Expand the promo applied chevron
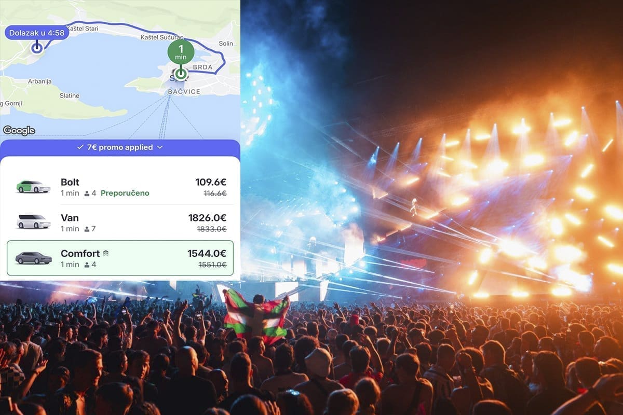Image resolution: width=623 pixels, height=415 pixels. click(x=160, y=147)
